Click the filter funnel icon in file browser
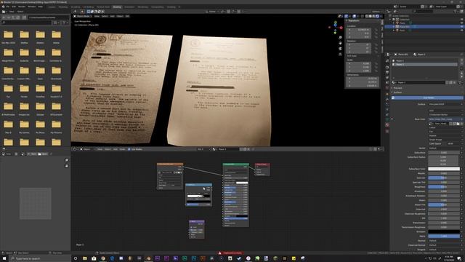 [64, 23]
